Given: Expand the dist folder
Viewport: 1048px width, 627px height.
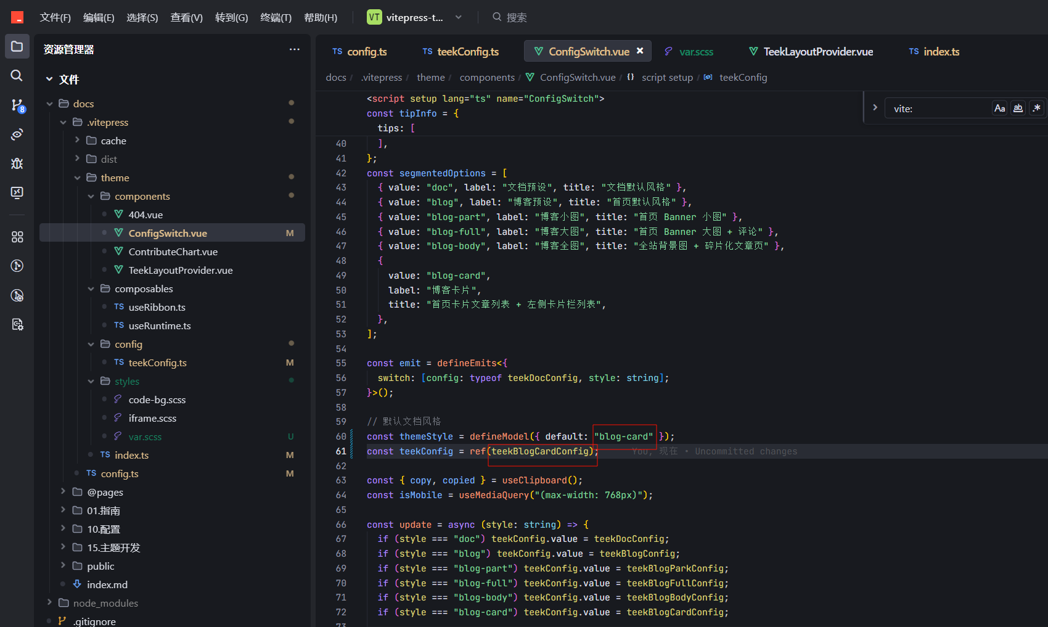Looking at the screenshot, I should tap(77, 158).
